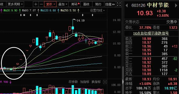Click 换手 value 16.50%
Image resolution: width=179 pixels, height=94 pixels.
coord(145,92)
